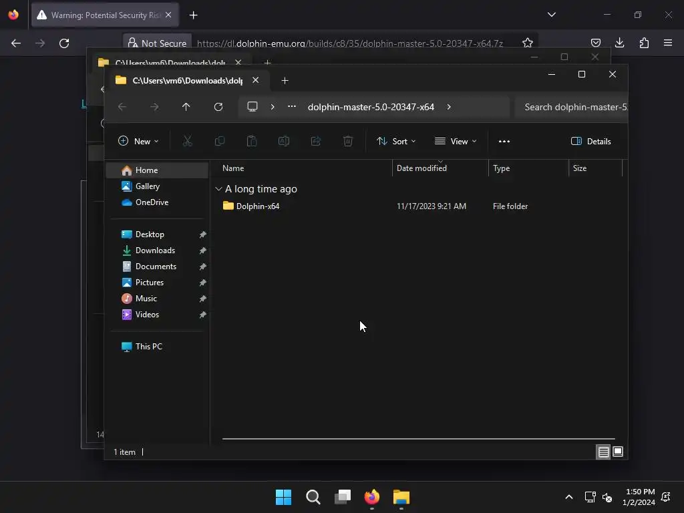The width and height of the screenshot is (684, 513).
Task: Close the Firefox security warning tab
Action: (168, 15)
